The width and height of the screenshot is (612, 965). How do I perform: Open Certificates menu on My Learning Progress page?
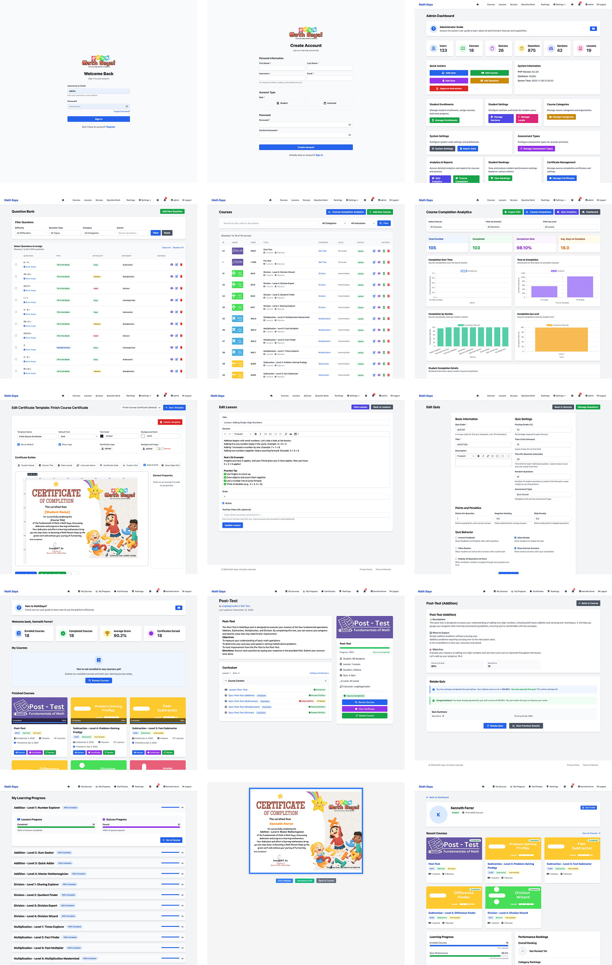(121, 787)
